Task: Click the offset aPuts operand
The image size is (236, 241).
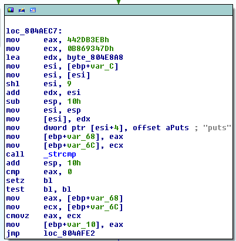Action: tap(161, 128)
